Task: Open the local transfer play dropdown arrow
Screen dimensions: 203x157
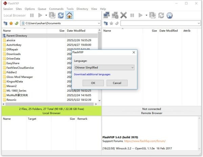Action: click(x=46, y=15)
